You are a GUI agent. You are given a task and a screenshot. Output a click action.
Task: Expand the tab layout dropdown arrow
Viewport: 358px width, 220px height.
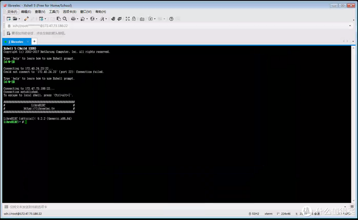click(155, 19)
